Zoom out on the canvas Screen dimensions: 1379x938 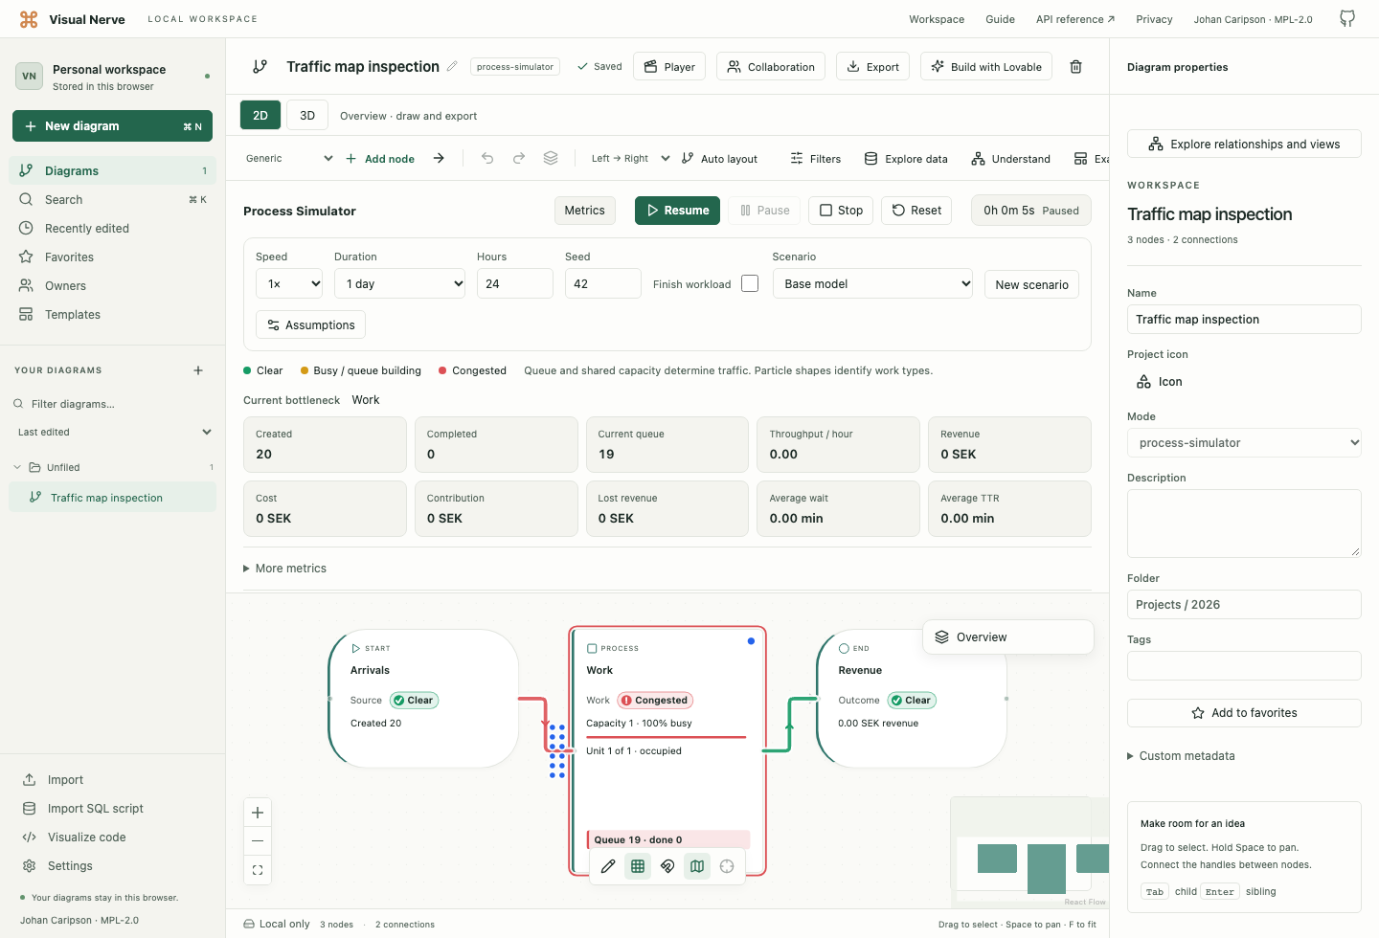(x=258, y=840)
